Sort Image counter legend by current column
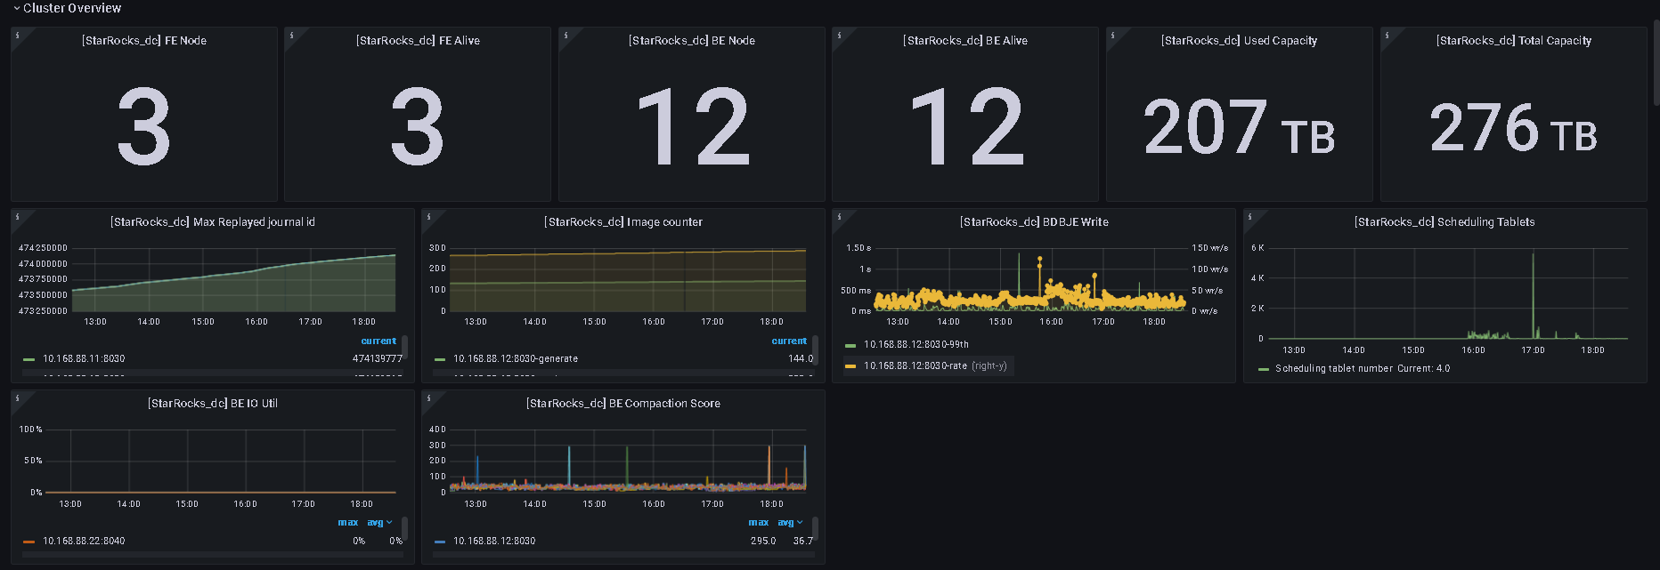The width and height of the screenshot is (1660, 570). [789, 341]
